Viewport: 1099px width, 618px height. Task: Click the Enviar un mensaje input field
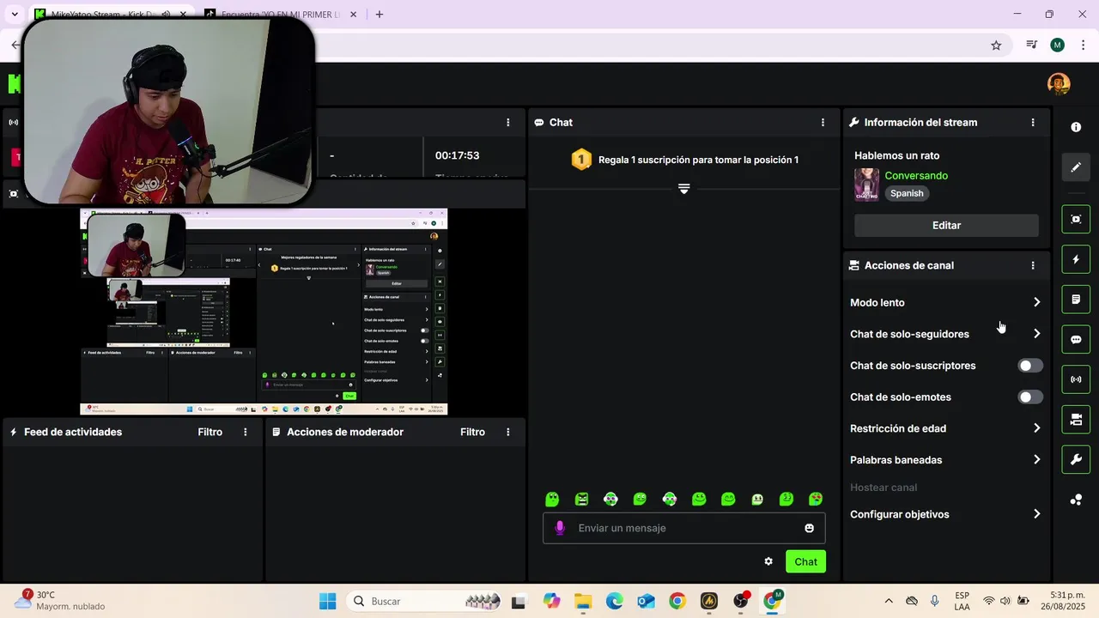click(x=683, y=528)
